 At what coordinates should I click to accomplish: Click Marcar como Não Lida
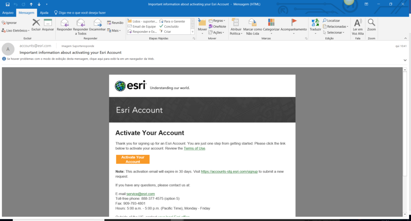tap(252, 27)
